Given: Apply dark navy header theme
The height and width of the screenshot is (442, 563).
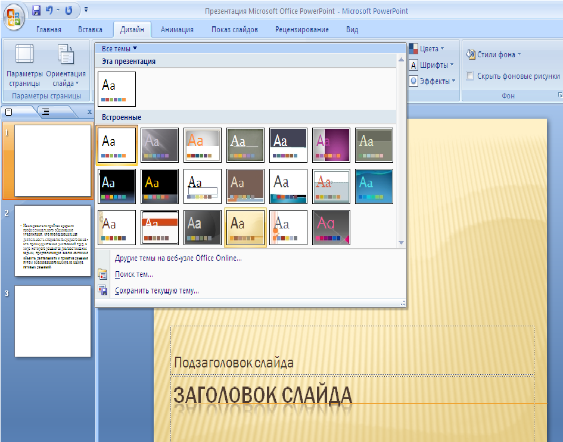Looking at the screenshot, I should (288, 145).
